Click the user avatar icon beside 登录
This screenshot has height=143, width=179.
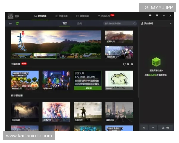coord(10,16)
